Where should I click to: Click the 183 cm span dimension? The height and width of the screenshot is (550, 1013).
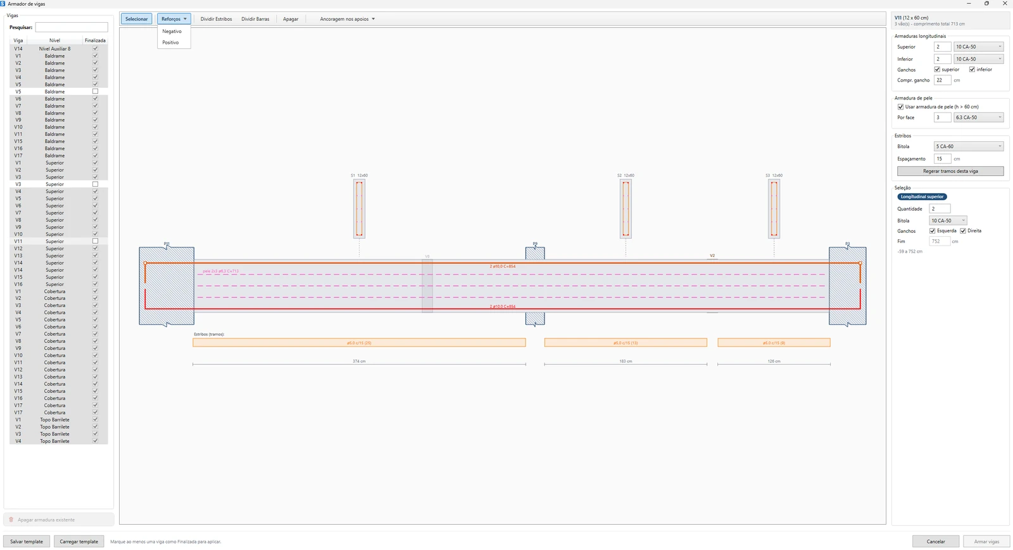[626, 361]
